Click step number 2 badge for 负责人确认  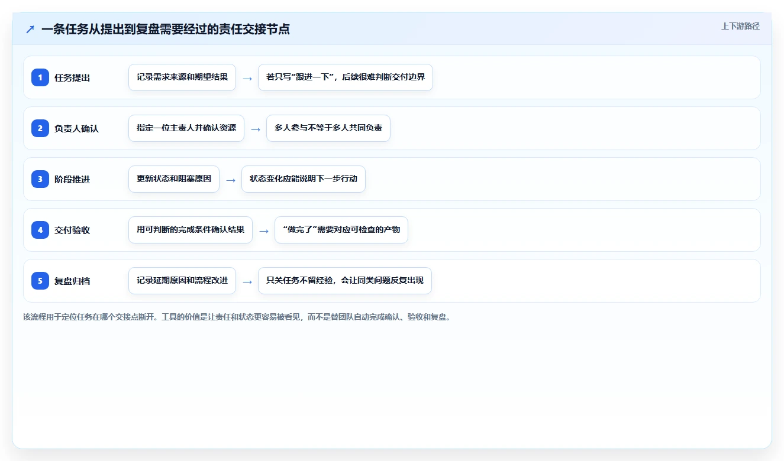point(40,128)
